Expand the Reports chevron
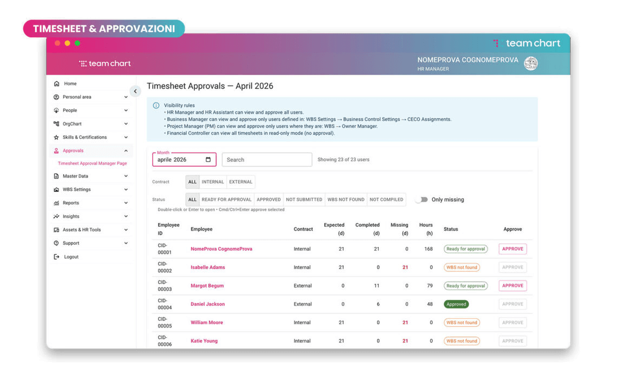The height and width of the screenshot is (386, 617). tap(126, 203)
